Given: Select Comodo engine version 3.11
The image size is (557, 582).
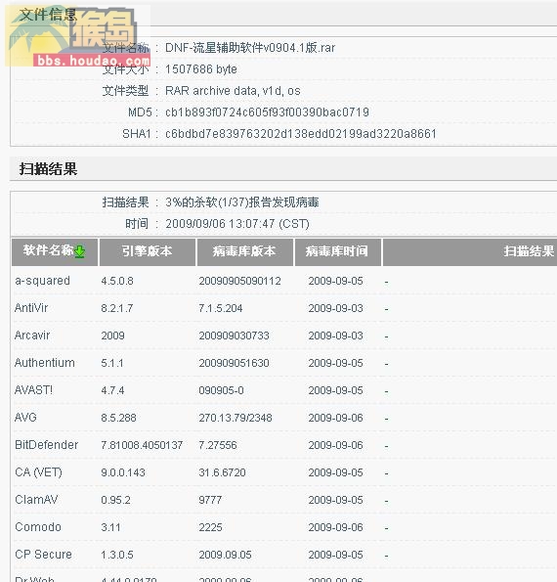Looking at the screenshot, I should point(110,527).
